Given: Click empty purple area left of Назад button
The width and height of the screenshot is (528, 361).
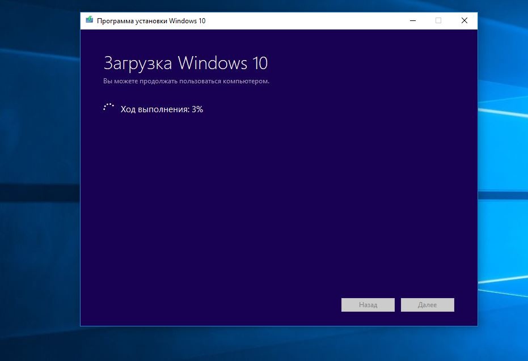Looking at the screenshot, I should click(x=227, y=305).
